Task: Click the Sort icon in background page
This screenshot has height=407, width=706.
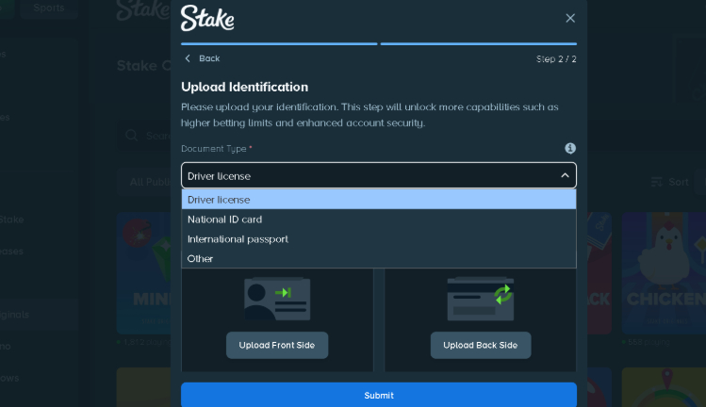Action: [x=657, y=182]
